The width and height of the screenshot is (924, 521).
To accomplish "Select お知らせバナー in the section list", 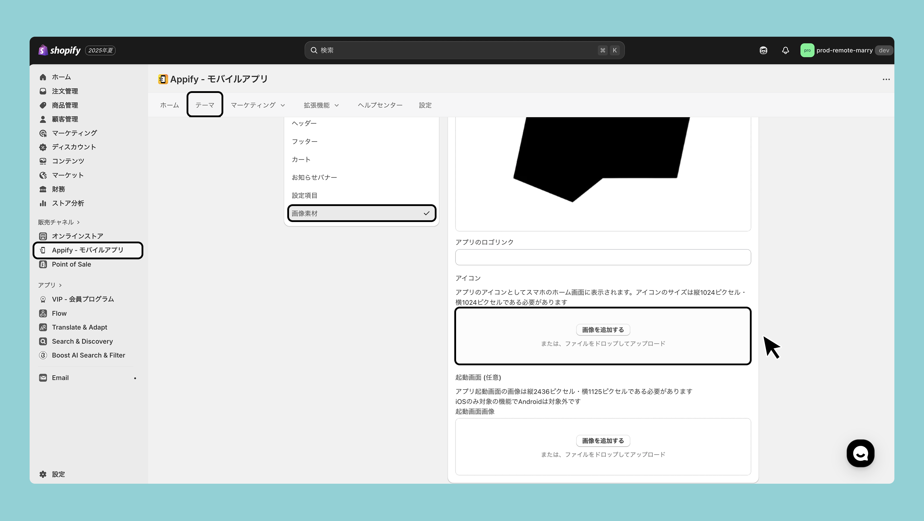I will [314, 177].
